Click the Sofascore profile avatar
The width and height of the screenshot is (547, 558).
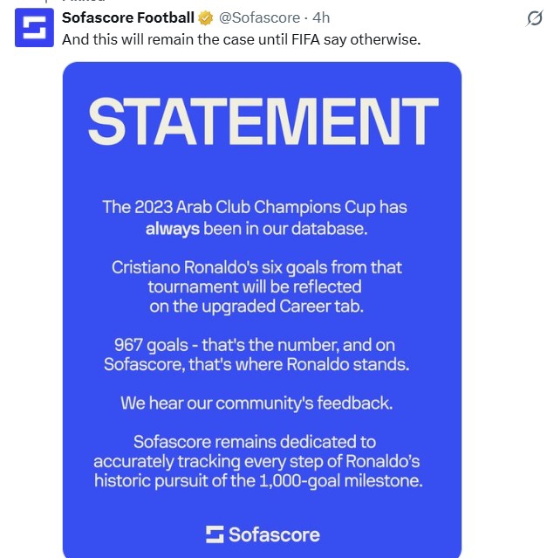pos(34,25)
